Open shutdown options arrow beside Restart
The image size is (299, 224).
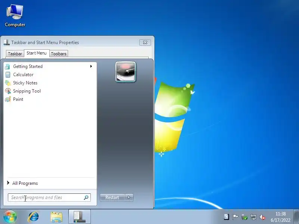129,197
